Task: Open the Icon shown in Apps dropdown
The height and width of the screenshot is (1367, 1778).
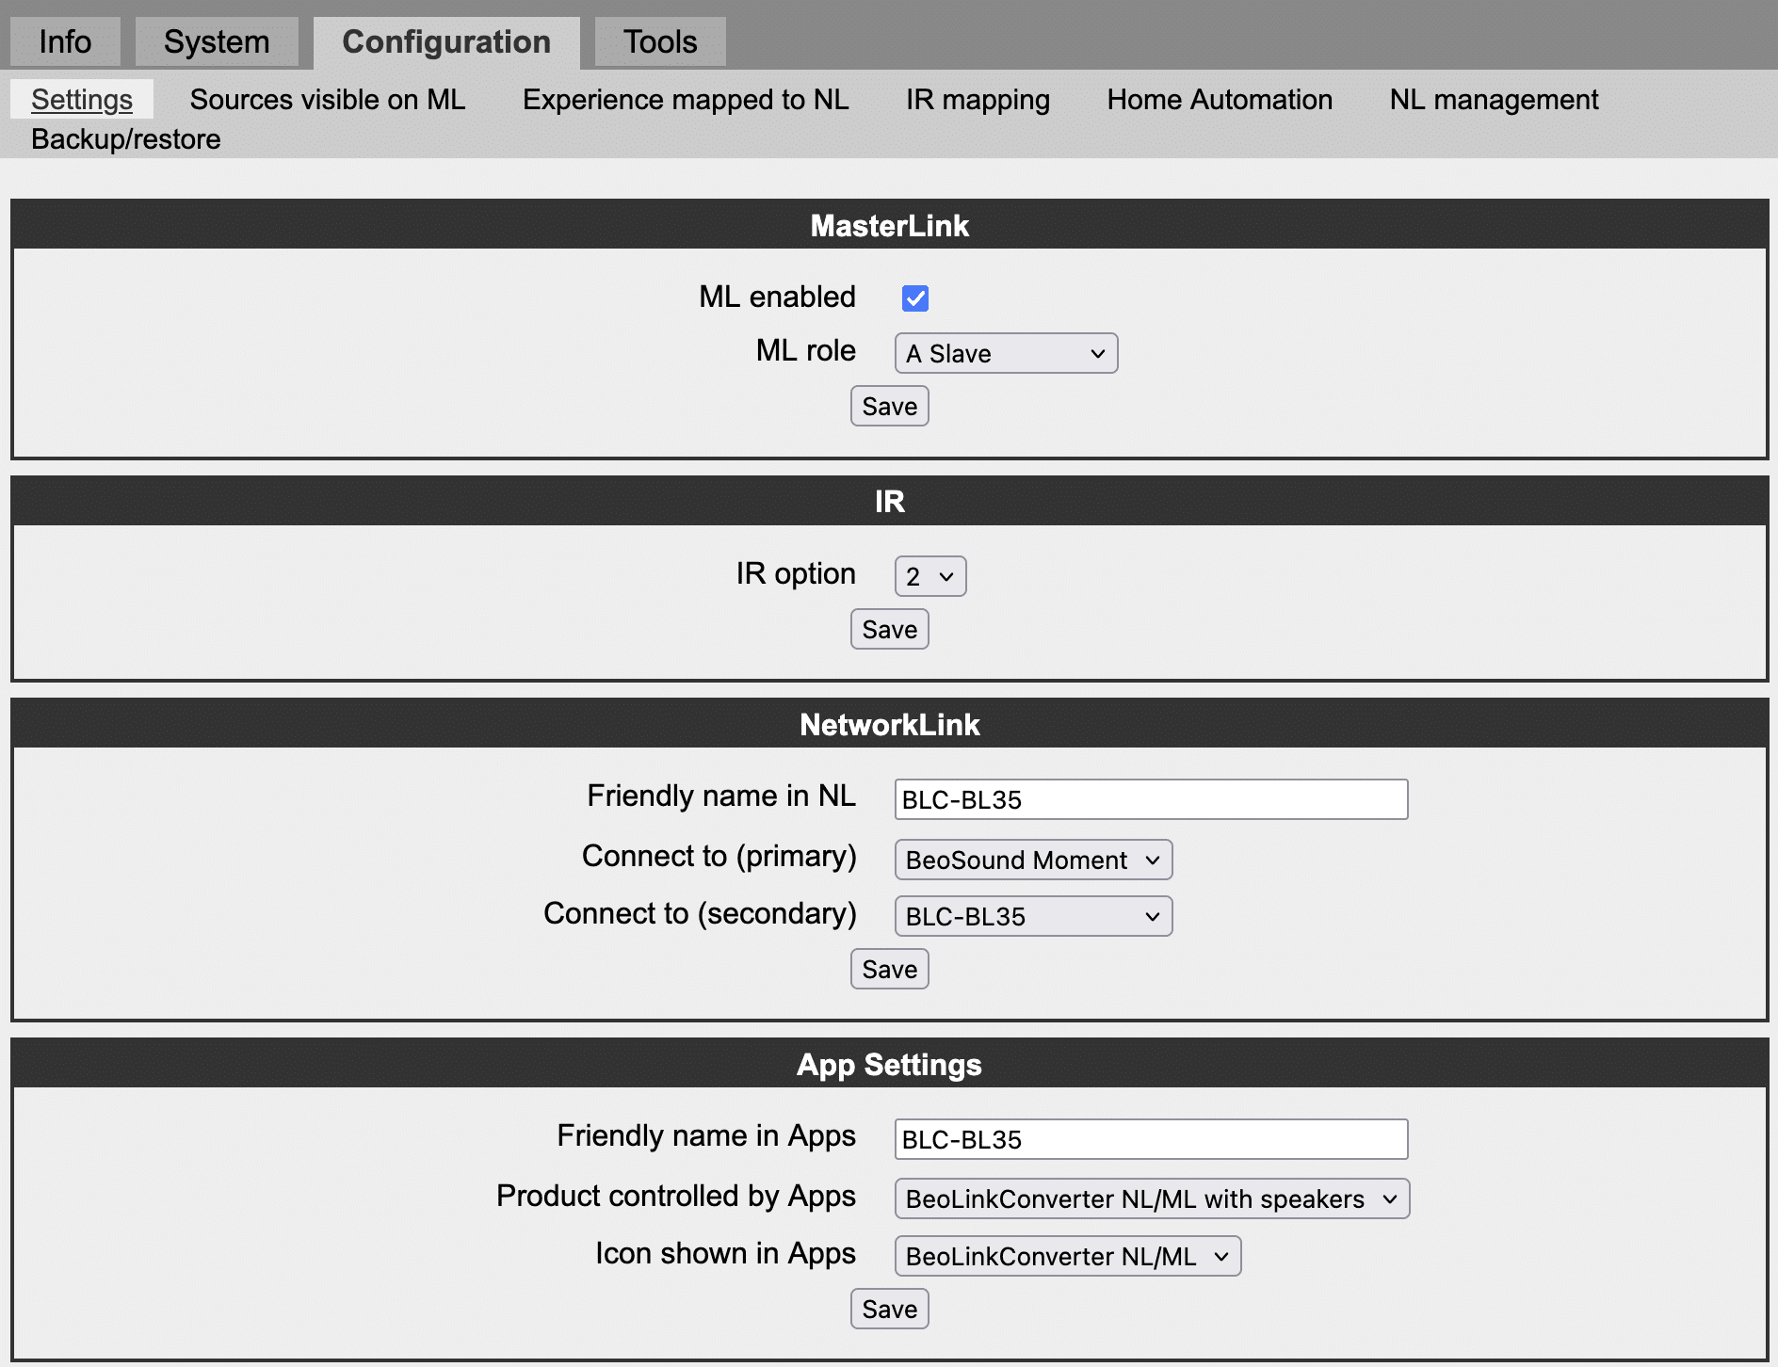Action: pyautogui.click(x=1068, y=1256)
